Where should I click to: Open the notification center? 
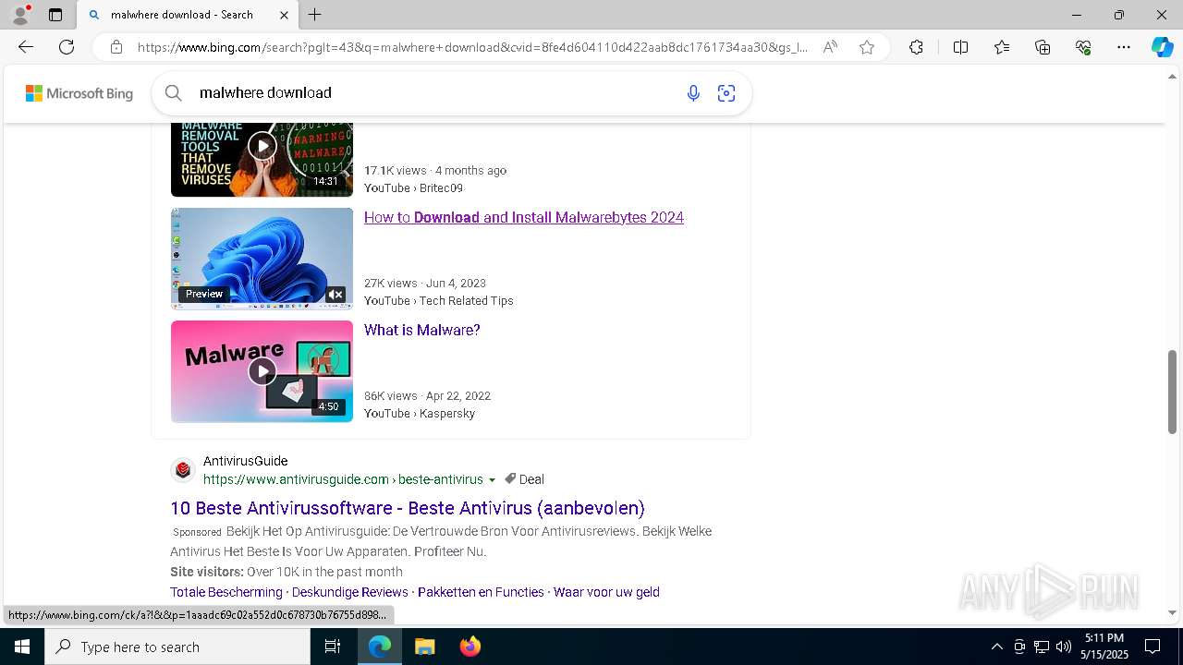pos(1153,647)
